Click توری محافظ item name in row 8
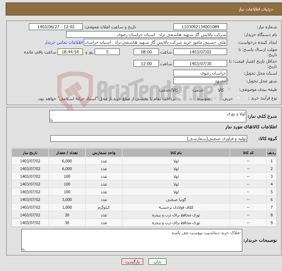282x271 pixels. pos(176,215)
